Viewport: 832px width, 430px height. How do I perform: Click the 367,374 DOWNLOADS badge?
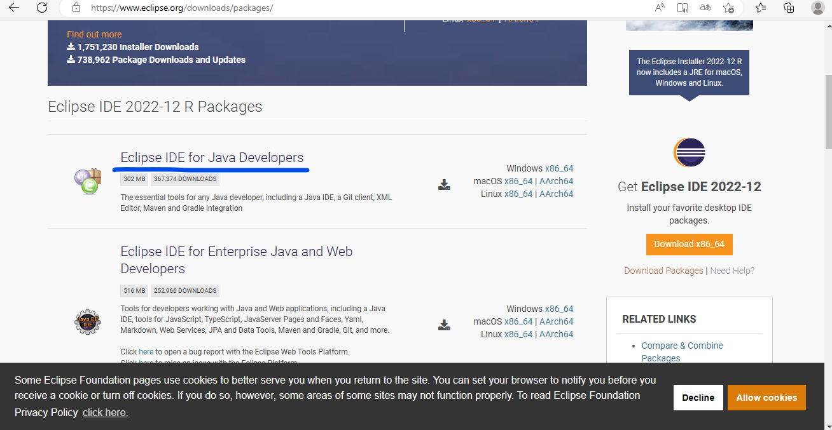[185, 179]
